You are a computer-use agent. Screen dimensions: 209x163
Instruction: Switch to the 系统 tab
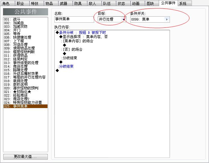click(185, 4)
